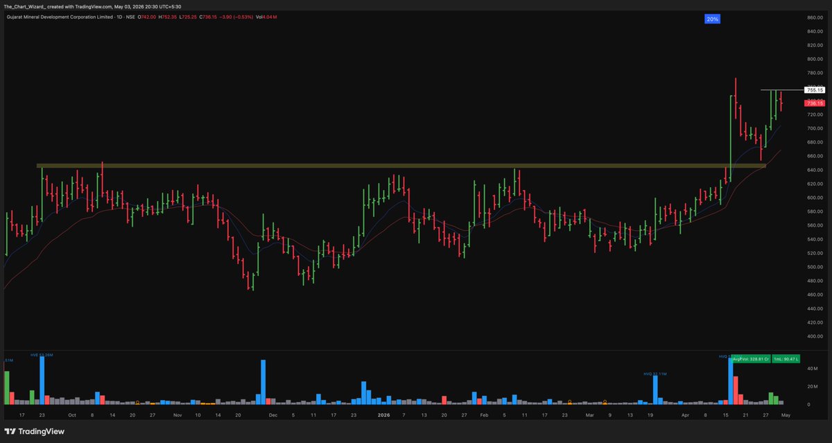The width and height of the screenshot is (832, 443).
Task: Click the TradingView logo at the bottom left
Action: [x=35, y=431]
